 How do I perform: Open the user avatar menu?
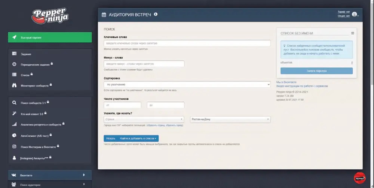355,15
